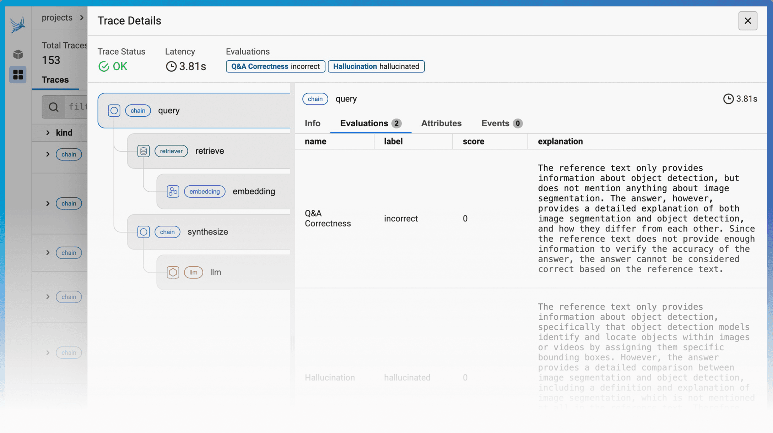Expand the fifth chain trace row
773x433 pixels.
click(x=48, y=353)
